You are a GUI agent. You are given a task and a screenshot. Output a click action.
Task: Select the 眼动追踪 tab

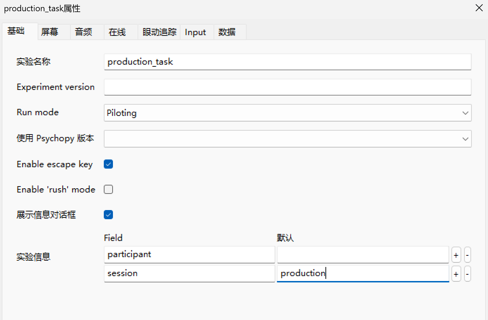click(159, 32)
